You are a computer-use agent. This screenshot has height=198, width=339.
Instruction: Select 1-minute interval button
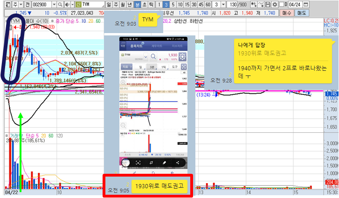click(159, 4)
